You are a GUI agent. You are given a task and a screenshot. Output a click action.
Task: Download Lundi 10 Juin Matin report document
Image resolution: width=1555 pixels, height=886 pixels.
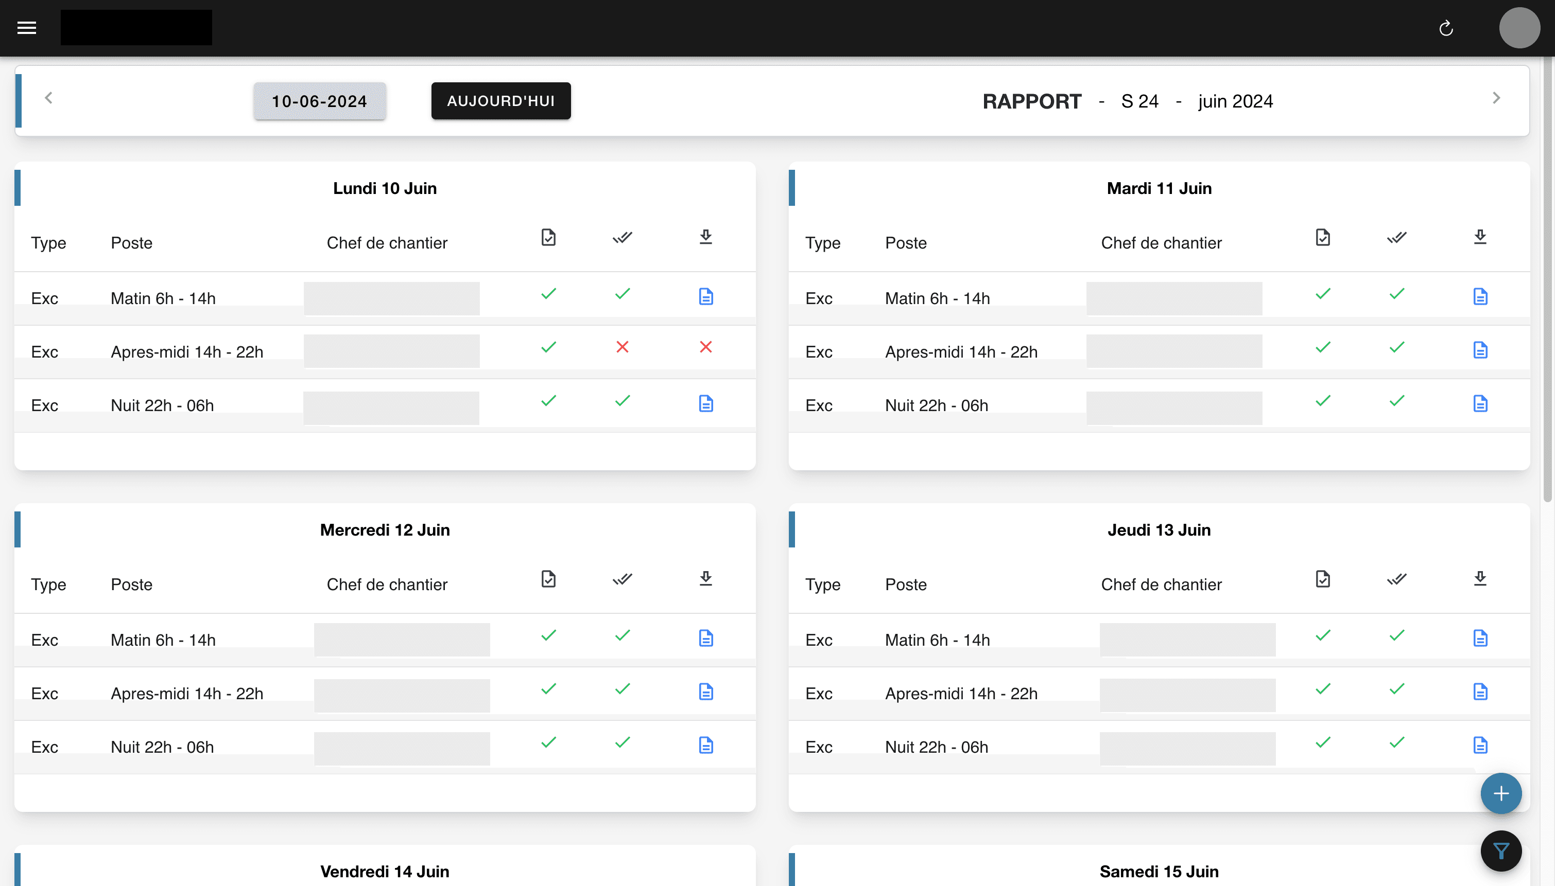tap(705, 297)
